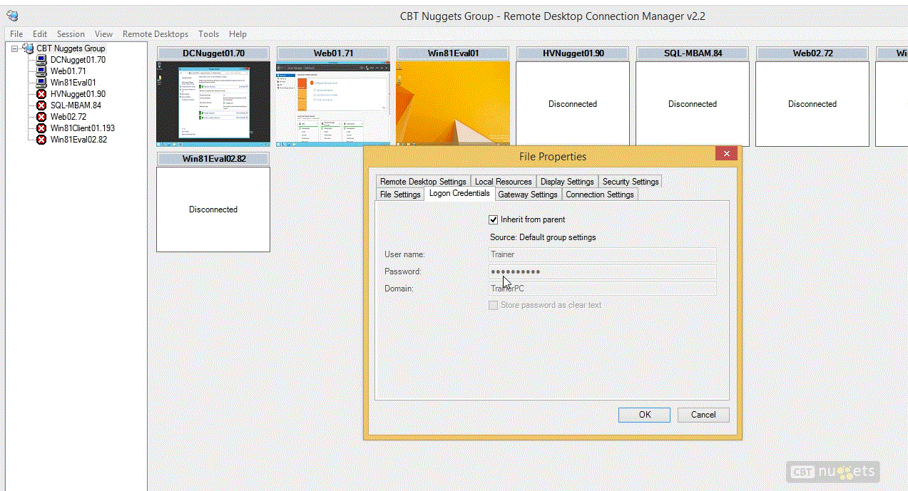908x491 pixels.
Task: Click the Domain field
Action: (x=602, y=289)
